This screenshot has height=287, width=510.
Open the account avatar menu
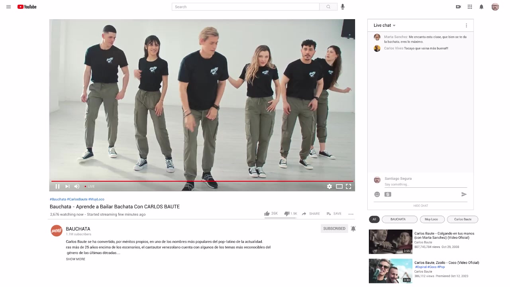(495, 7)
